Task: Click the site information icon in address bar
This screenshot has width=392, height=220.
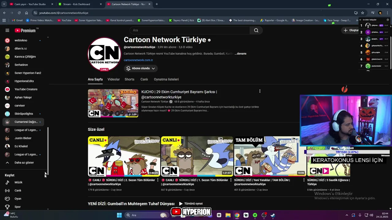Action: coord(36,13)
